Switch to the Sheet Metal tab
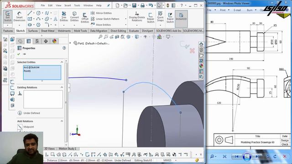This screenshot has height=164, width=292. [47, 31]
